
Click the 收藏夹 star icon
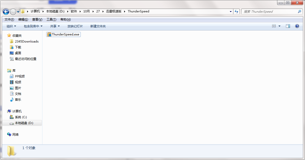click(x=9, y=35)
